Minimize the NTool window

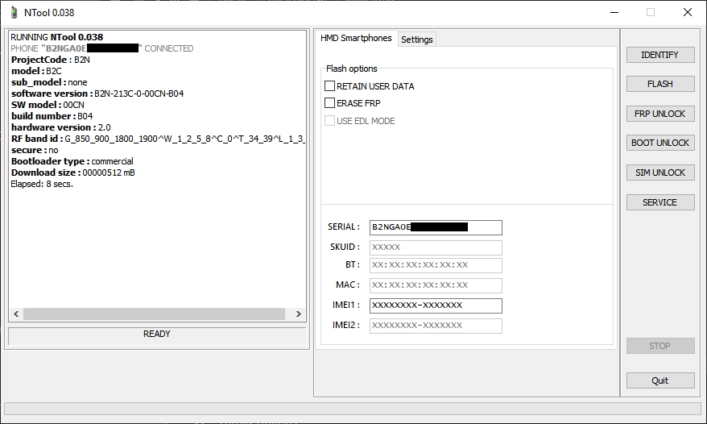pos(614,12)
